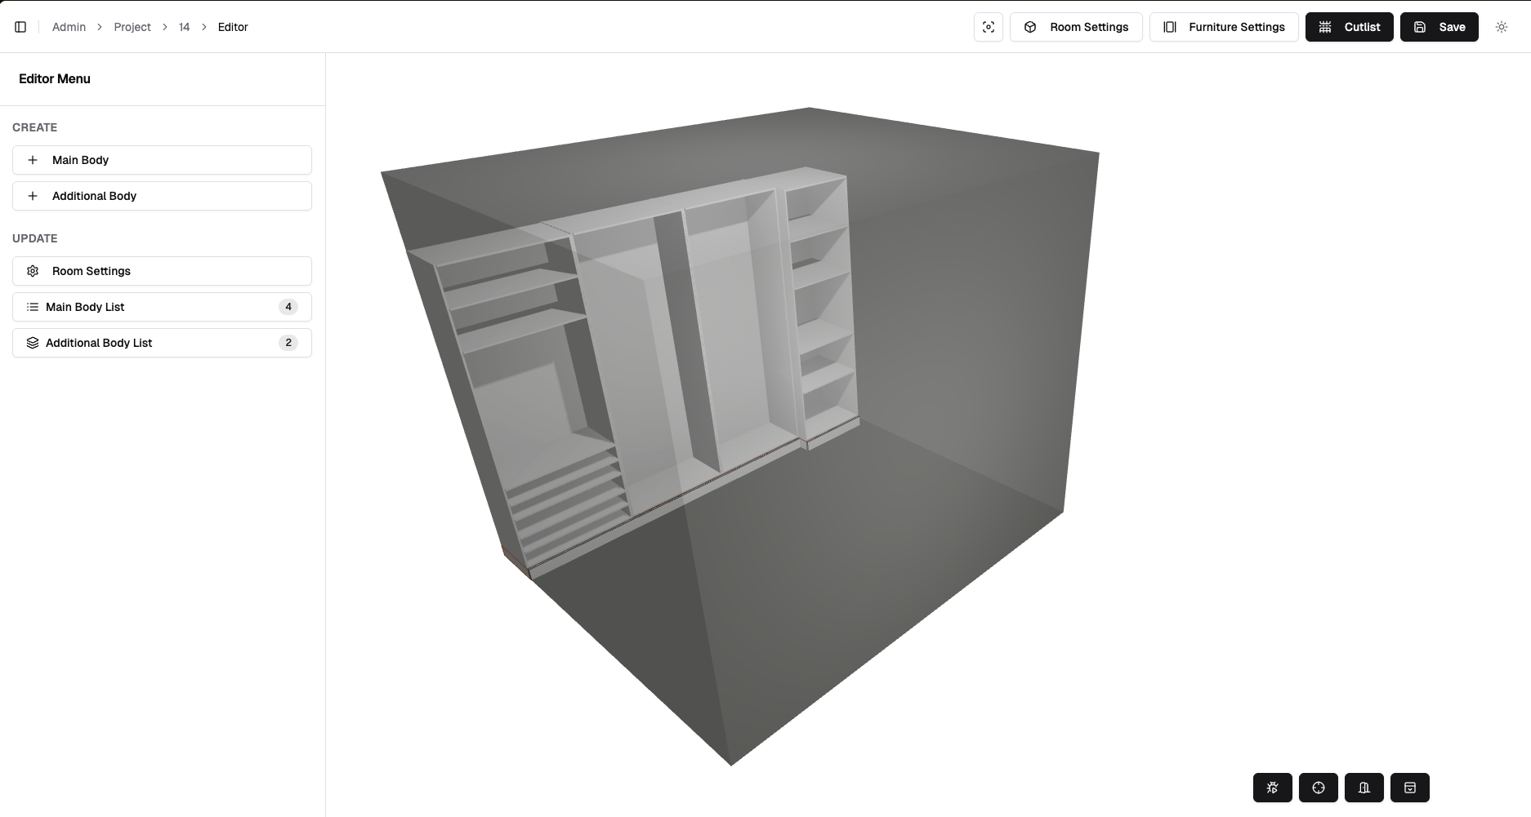Click the grid icon inside the Cutlist button

point(1324,27)
